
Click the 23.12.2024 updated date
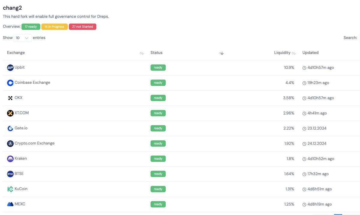pyautogui.click(x=317, y=128)
